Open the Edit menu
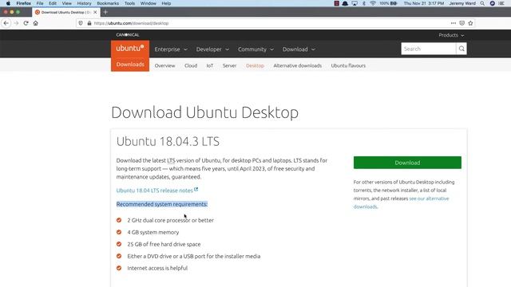Viewport: 511px width, 287px height. click(53, 3)
